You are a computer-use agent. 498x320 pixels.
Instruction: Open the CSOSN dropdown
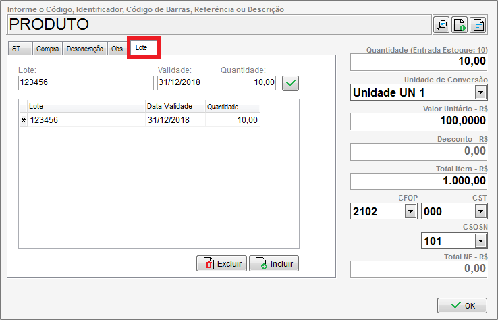480,241
